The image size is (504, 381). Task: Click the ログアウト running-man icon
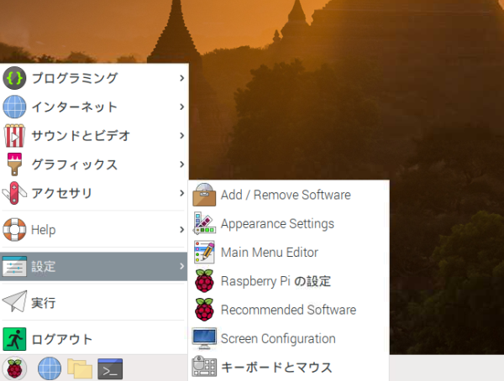[x=14, y=339]
